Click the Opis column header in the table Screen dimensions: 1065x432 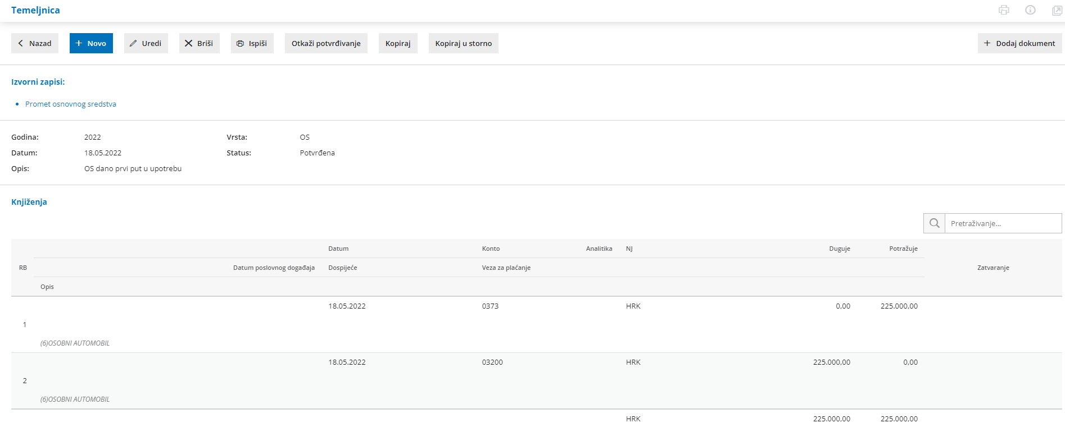47,287
